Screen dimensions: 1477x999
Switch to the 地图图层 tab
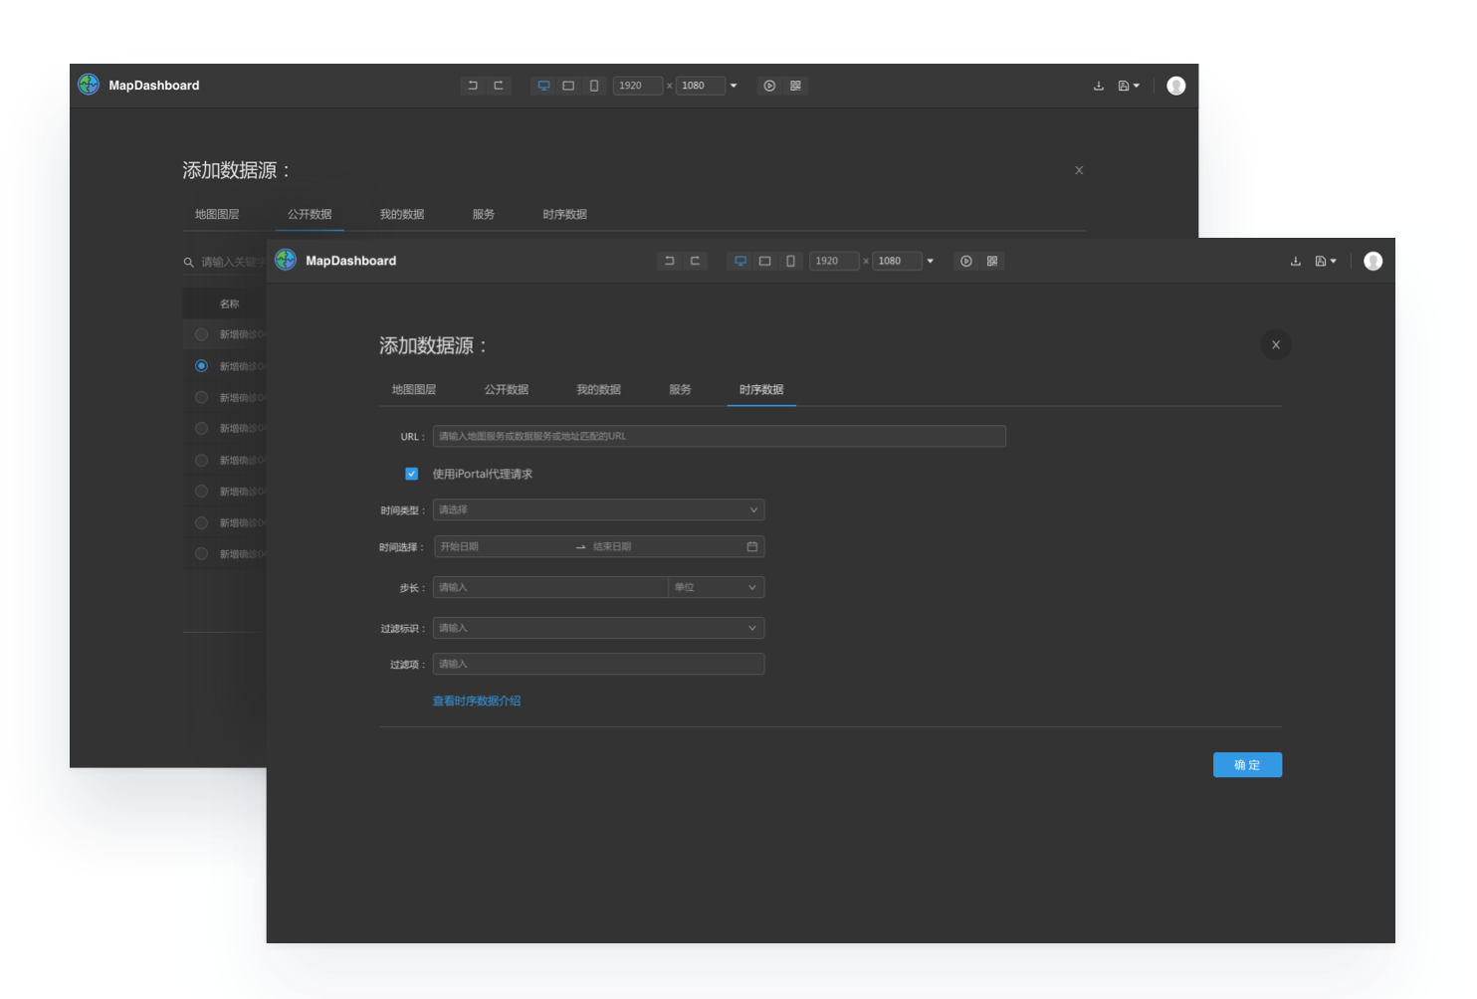point(413,389)
